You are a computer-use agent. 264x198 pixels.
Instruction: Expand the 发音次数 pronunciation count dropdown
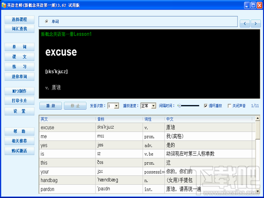tap(116, 106)
